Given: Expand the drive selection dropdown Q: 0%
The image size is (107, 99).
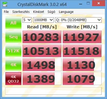Looking at the screenshot, I should [x=78, y=20].
